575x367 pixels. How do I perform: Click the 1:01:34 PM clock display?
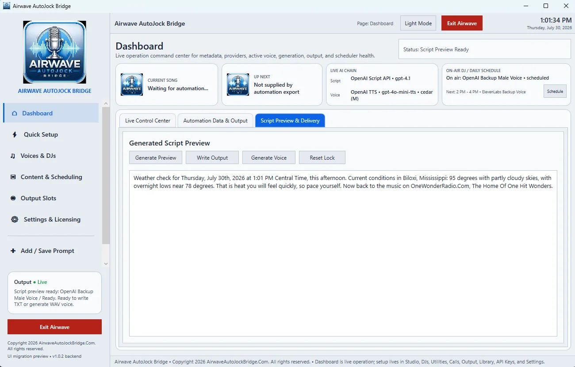click(556, 20)
